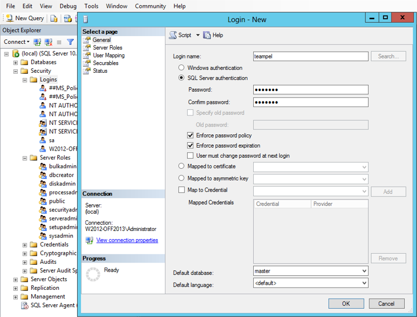
Task: Switch to the User Mapping page
Action: pyautogui.click(x=109, y=56)
